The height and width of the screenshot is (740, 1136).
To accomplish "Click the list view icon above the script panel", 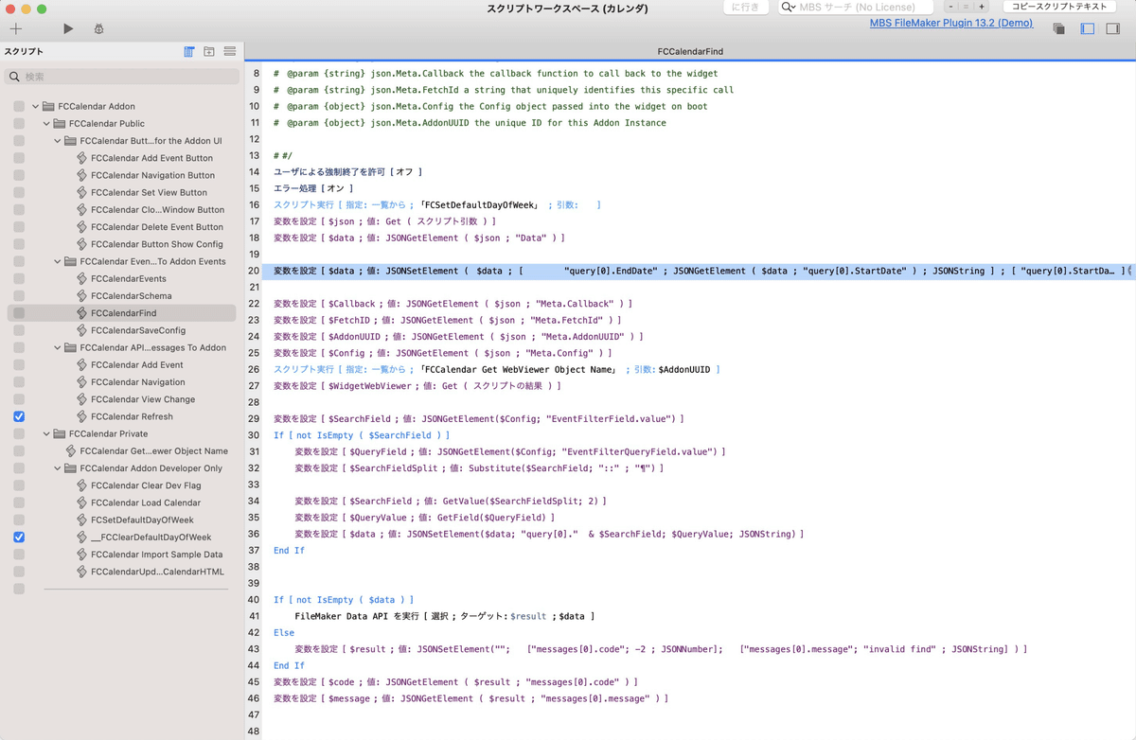I will tap(188, 52).
